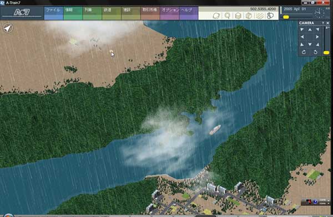Click the magnifier zoom icon in toolbar
Screen dimensions: 333x217
[x=228, y=15]
